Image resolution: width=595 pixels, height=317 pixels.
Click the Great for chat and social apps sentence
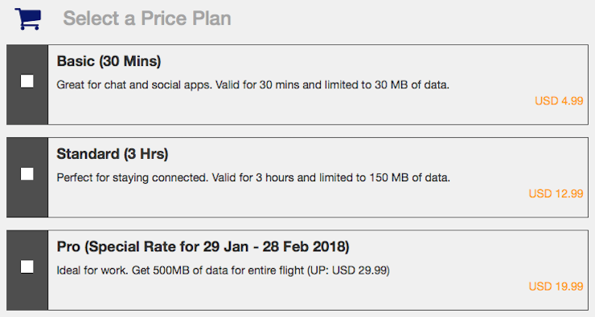134,85
